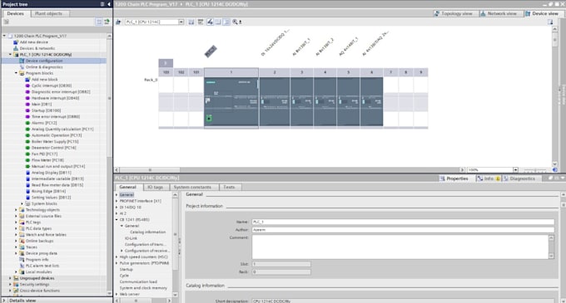566x303 pixels.
Task: Click zoom tool icon in device toolbar
Action: pyautogui.click(x=235, y=22)
